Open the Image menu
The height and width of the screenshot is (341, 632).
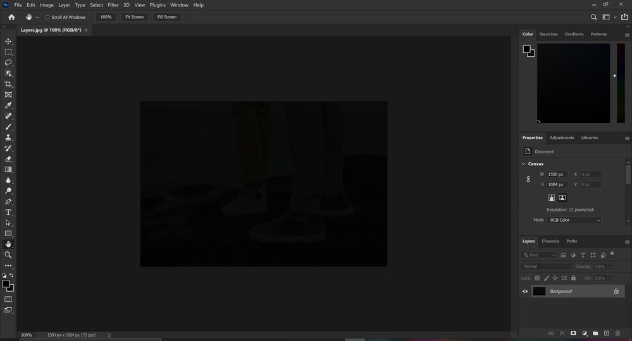(x=47, y=5)
